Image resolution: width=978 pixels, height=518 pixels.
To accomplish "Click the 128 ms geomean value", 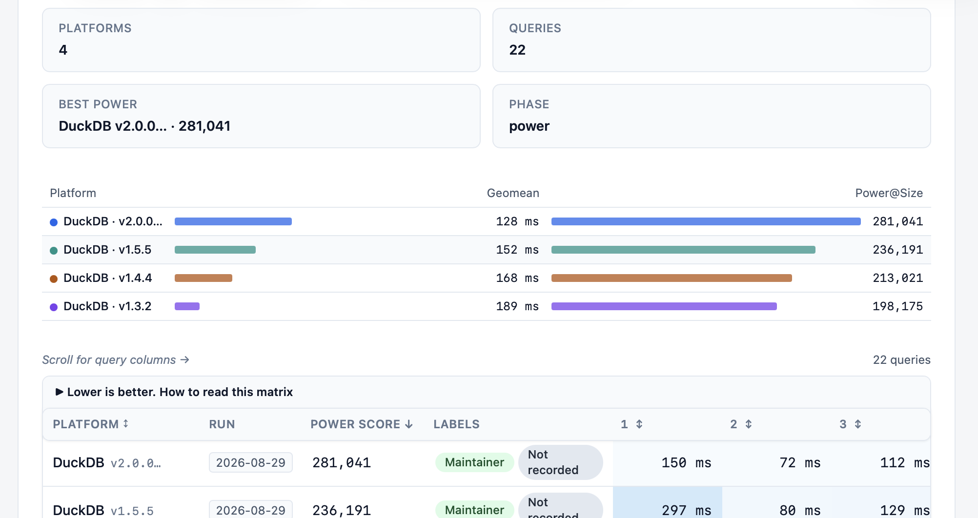I will point(517,221).
